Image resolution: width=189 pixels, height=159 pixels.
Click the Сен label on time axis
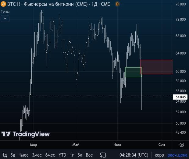162,145
